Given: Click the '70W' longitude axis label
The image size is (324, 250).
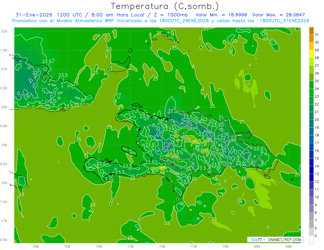Looking at the screenshot, I should click(225, 246).
